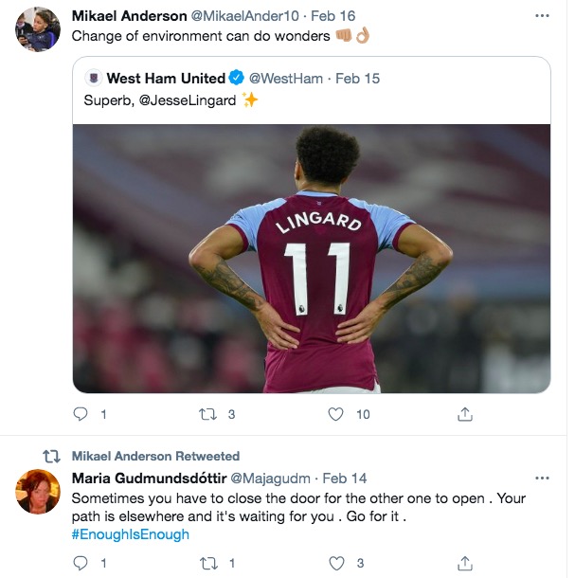
Task: Reply to Maria Gudmundsdóttir's tweet
Action: pos(81,563)
